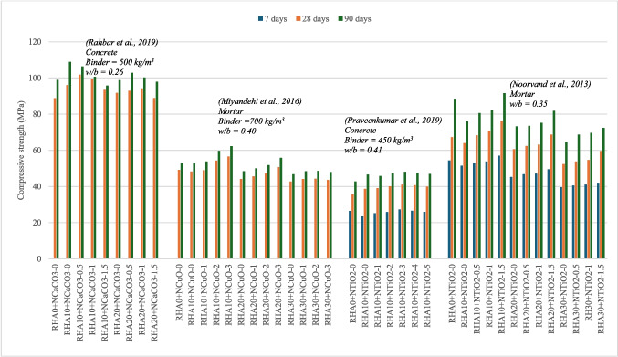The image size is (618, 357).
Task: Click the x-axis label RHA10+NTiO2-5
Action: 427,295
